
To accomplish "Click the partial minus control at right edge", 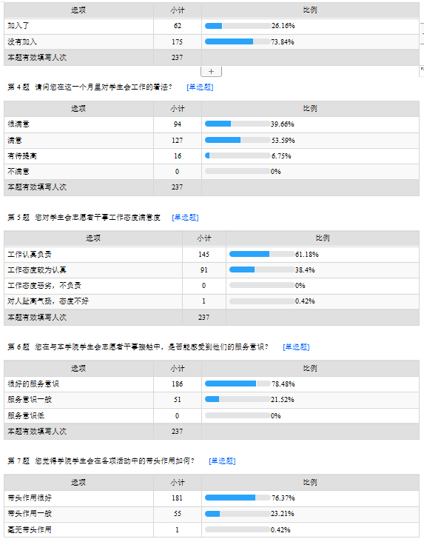I will [423, 34].
